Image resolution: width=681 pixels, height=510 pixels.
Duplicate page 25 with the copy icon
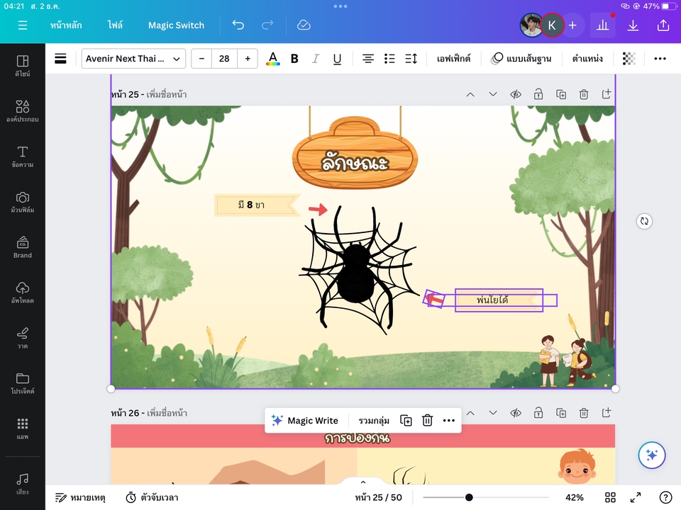(x=560, y=94)
